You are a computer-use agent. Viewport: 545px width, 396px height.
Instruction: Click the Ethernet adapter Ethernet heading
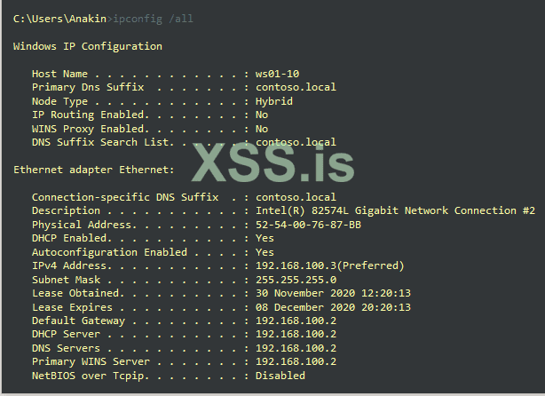[x=94, y=170]
